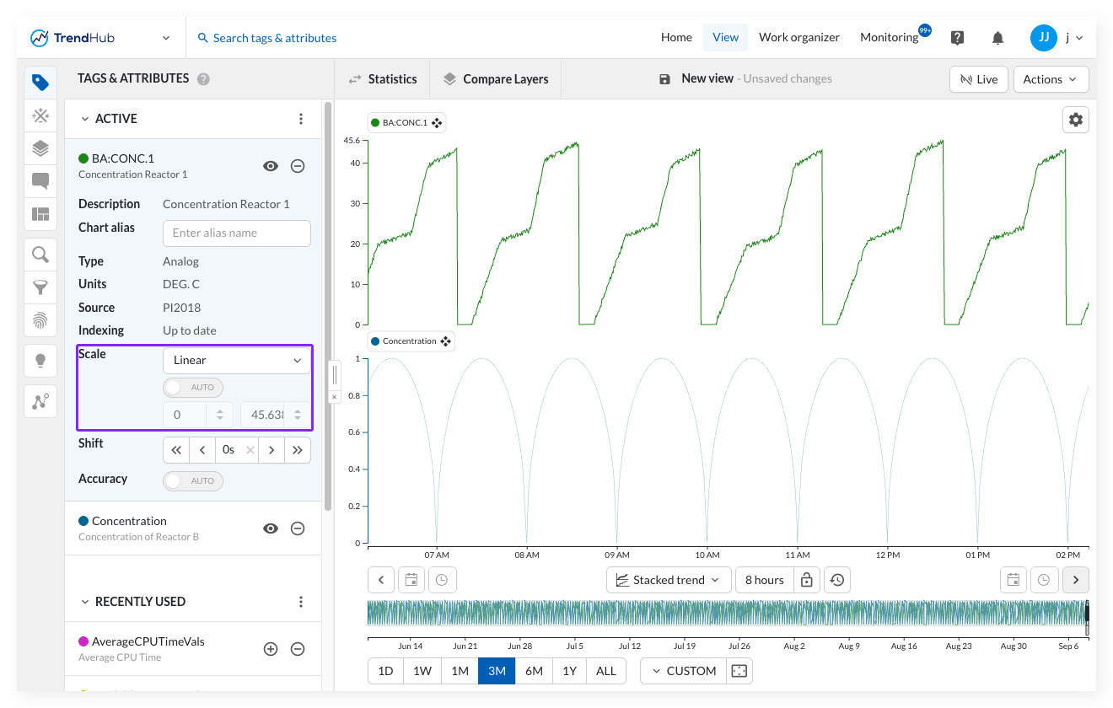Open Work organizer in top navigation

799,37
